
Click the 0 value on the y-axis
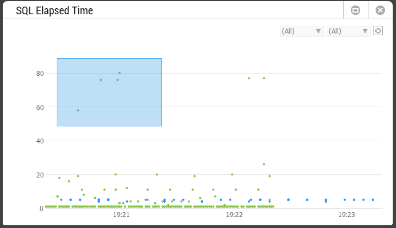coord(41,209)
